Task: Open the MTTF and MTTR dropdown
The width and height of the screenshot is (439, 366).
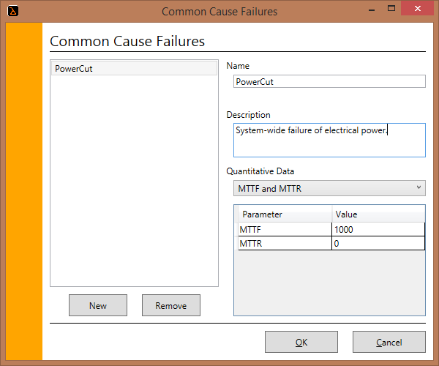Action: 329,188
